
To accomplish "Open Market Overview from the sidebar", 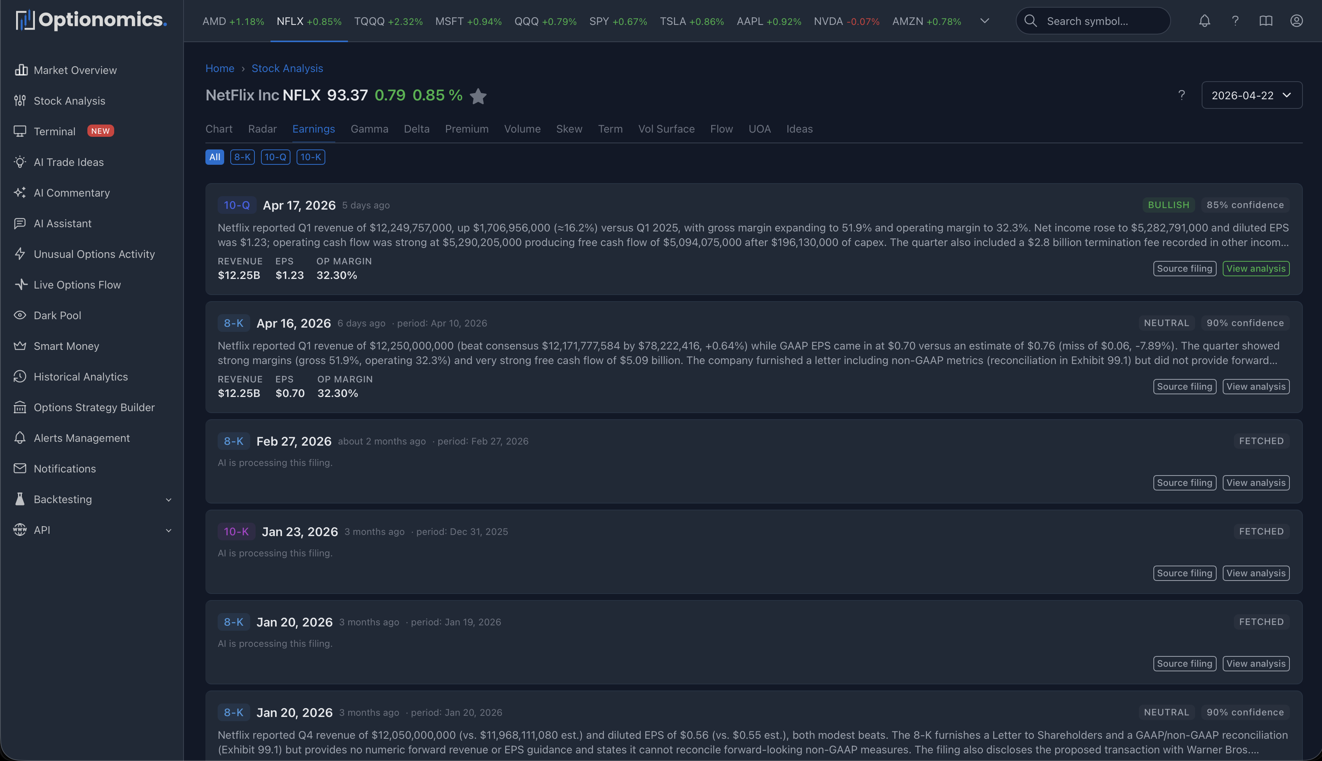I will point(75,70).
